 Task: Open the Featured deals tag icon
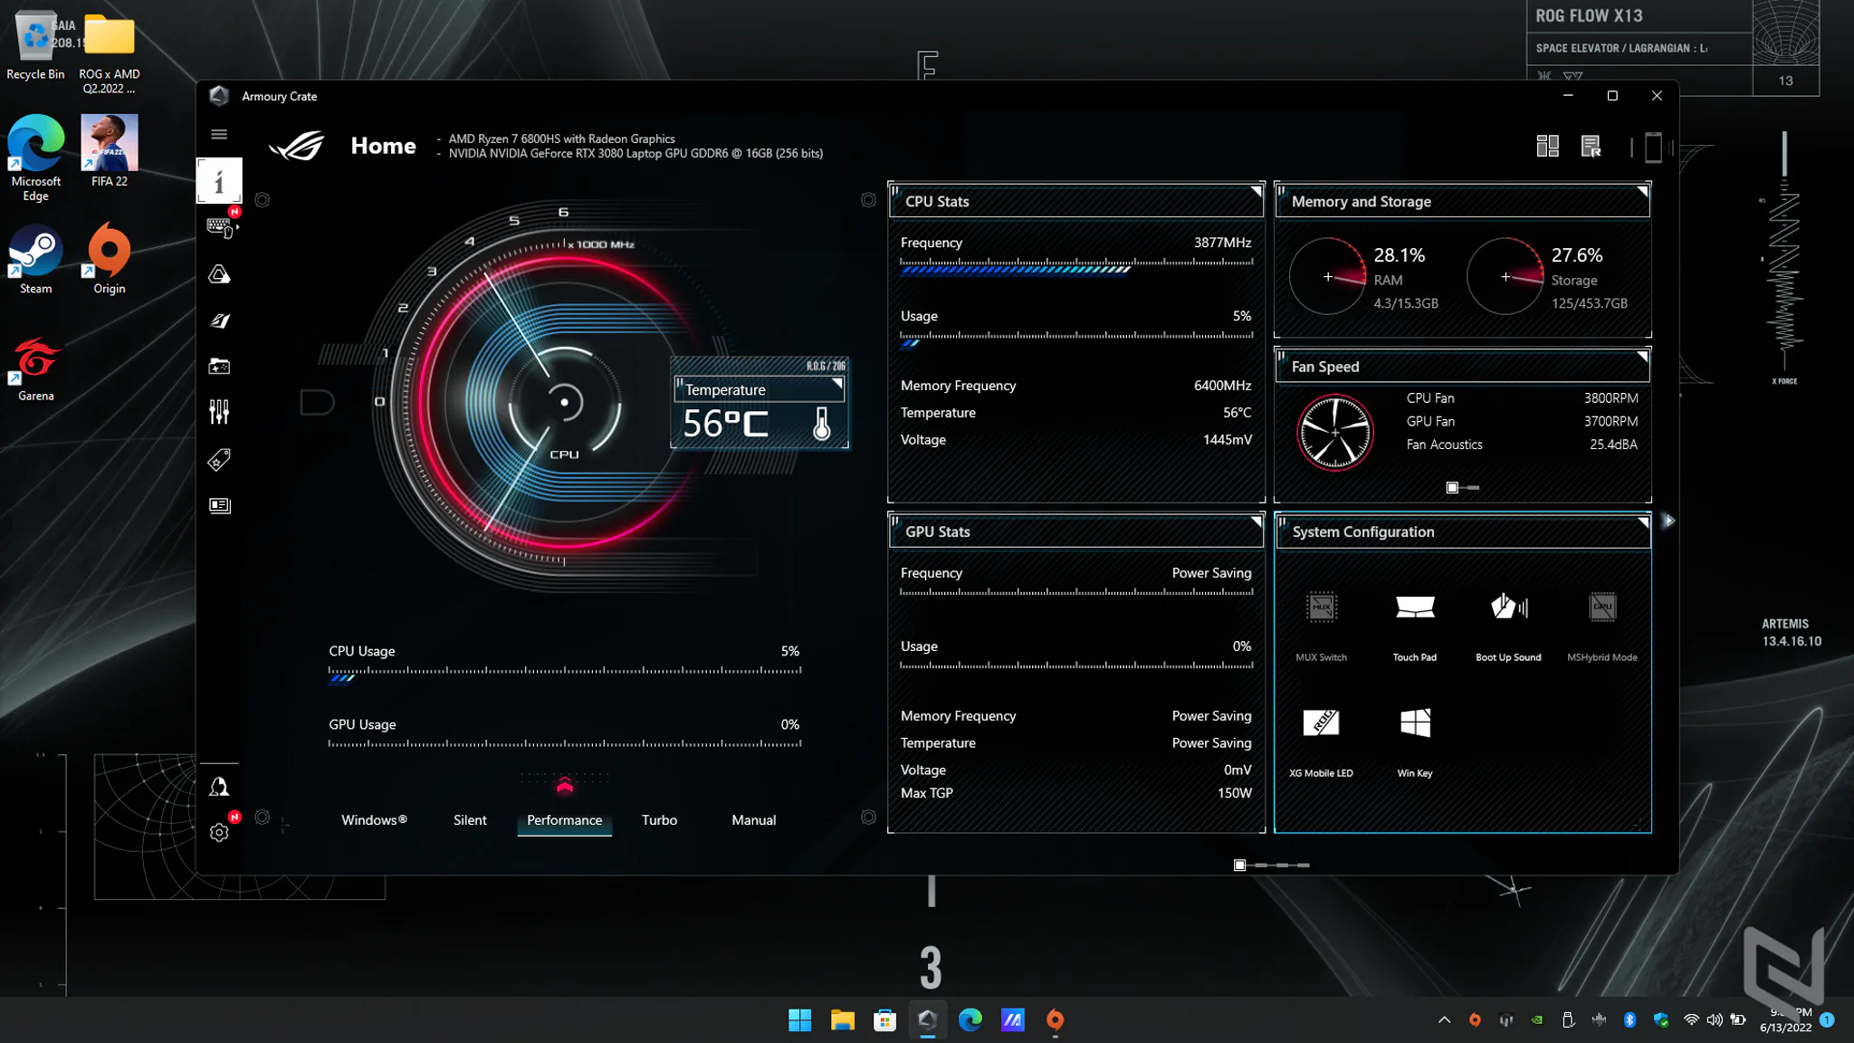[219, 460]
